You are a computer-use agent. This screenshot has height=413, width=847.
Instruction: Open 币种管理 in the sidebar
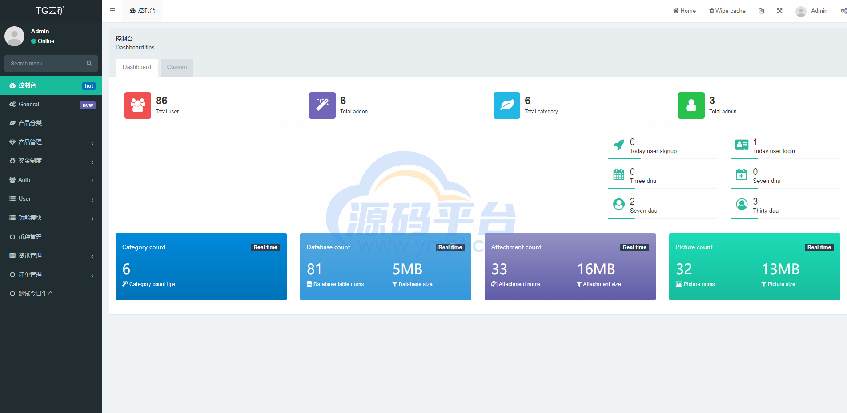[x=51, y=237]
